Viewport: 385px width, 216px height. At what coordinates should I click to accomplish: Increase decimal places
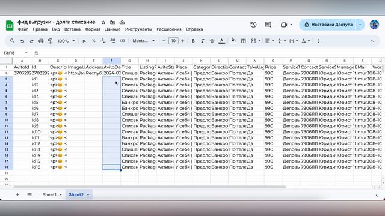pyautogui.click(x=112, y=41)
